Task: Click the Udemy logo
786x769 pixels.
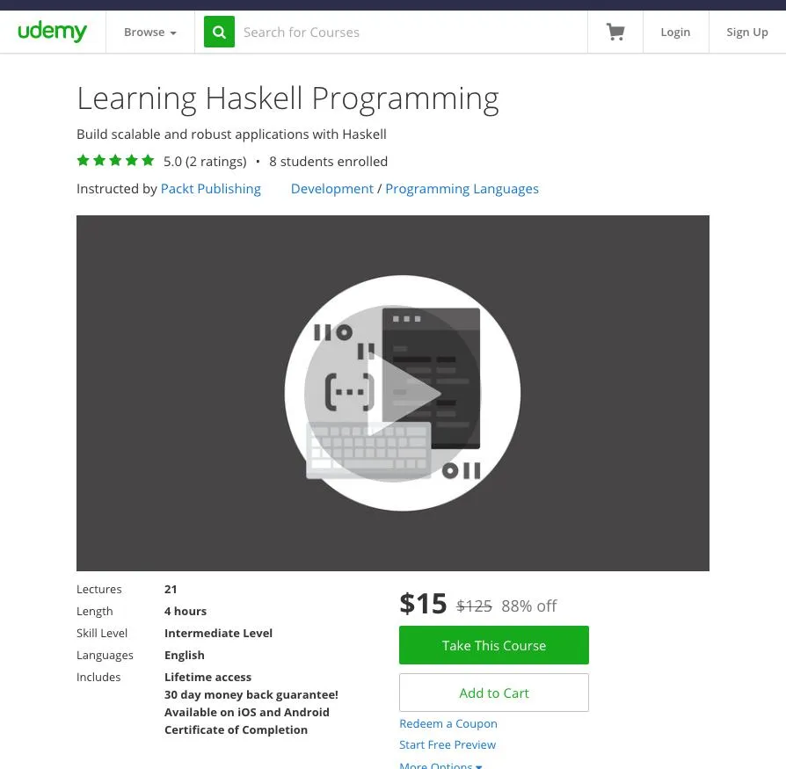Action: point(53,32)
